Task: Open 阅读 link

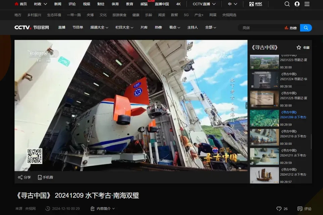Action: click(161, 15)
